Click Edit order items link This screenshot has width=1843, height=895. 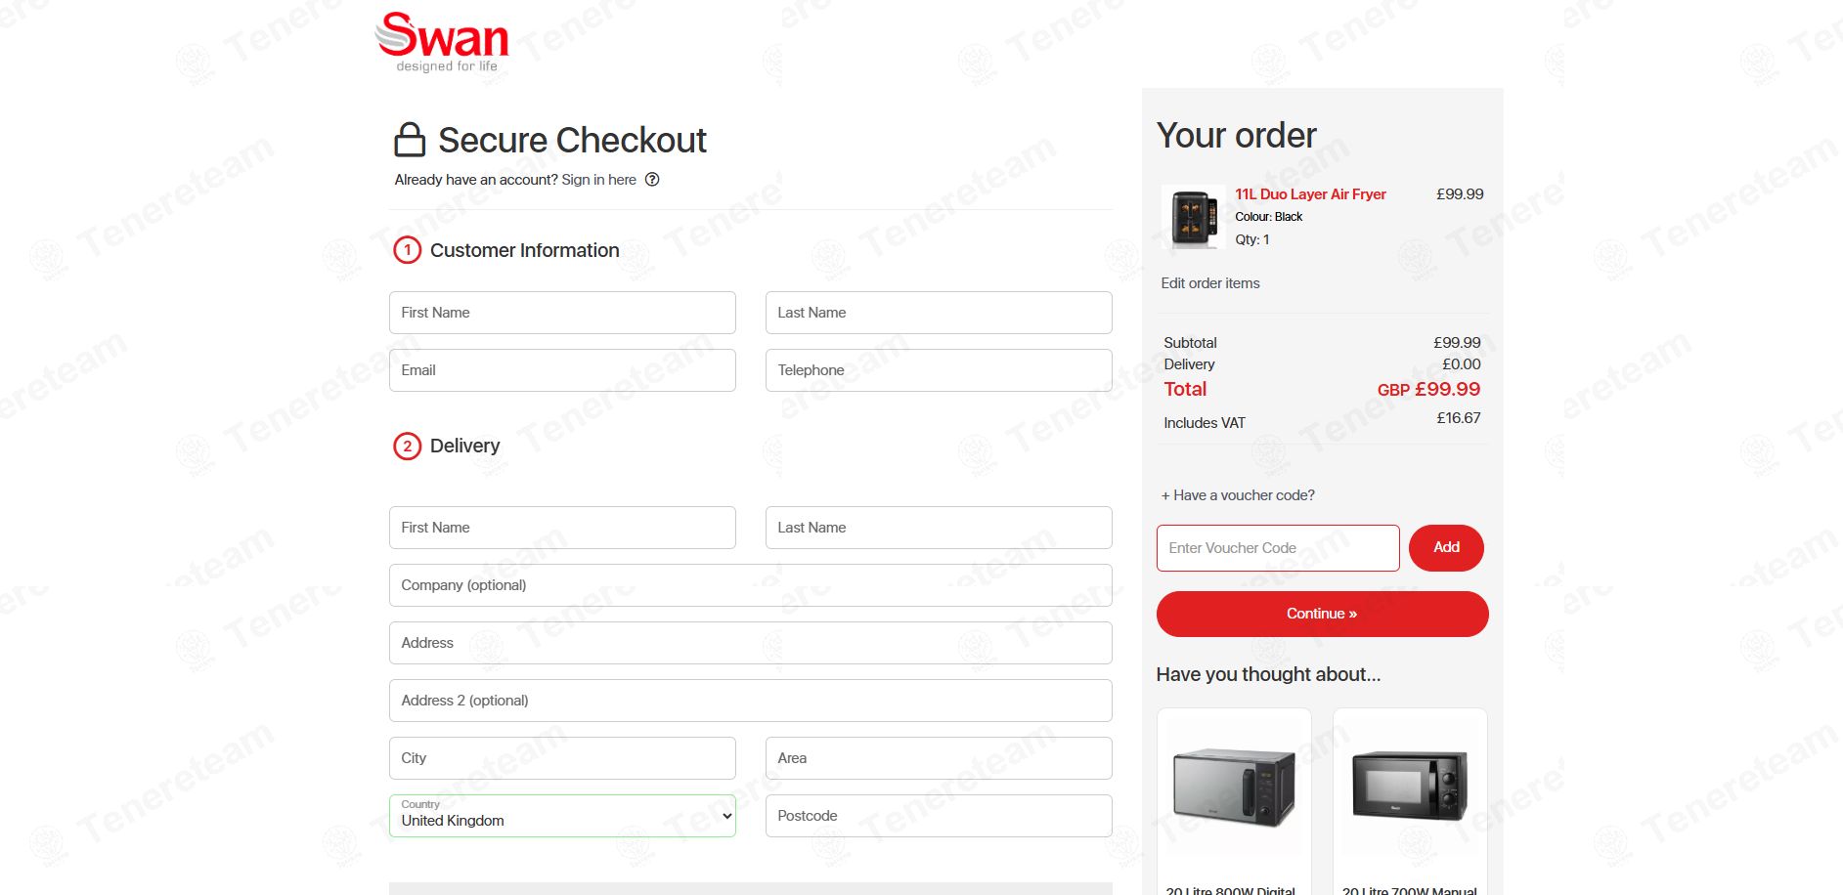(x=1210, y=283)
